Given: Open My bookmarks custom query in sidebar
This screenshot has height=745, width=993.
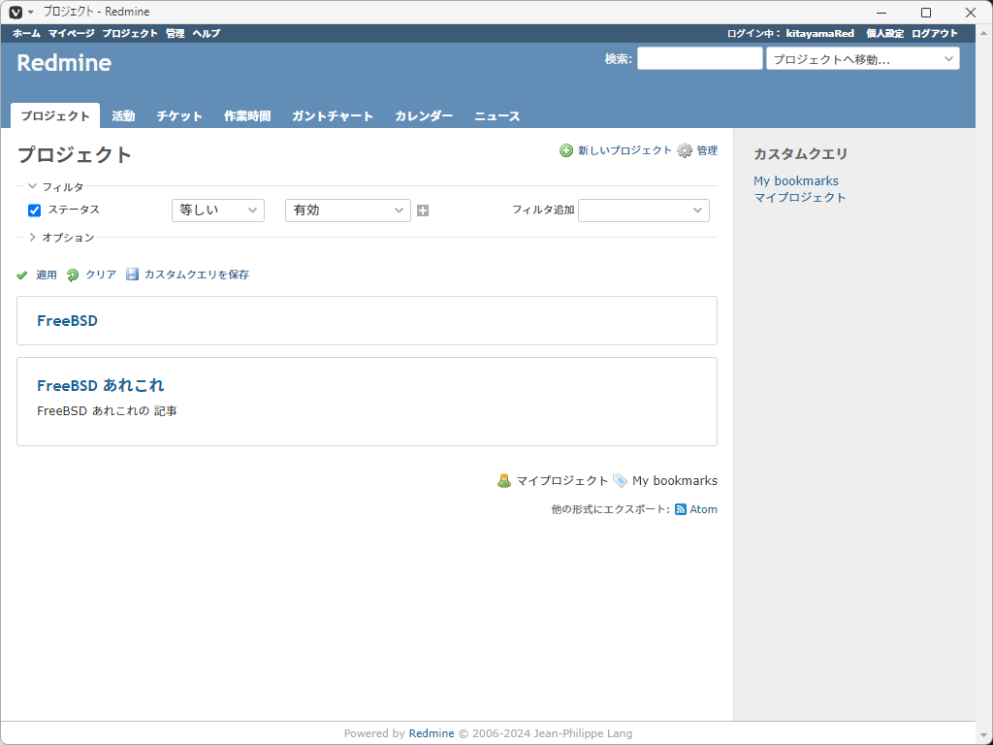Looking at the screenshot, I should coord(796,180).
